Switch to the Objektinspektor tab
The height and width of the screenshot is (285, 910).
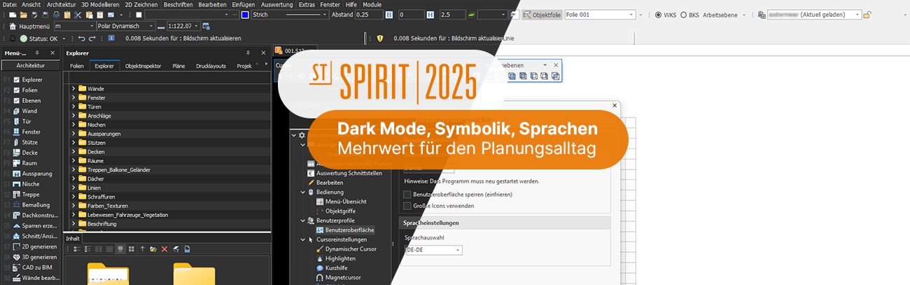143,66
